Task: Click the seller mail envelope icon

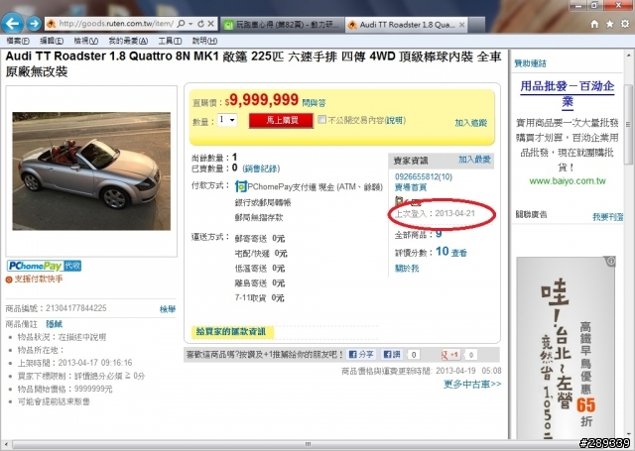Action: coord(416,202)
